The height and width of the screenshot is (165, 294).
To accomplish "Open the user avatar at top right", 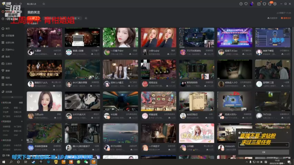I will coord(251,4).
